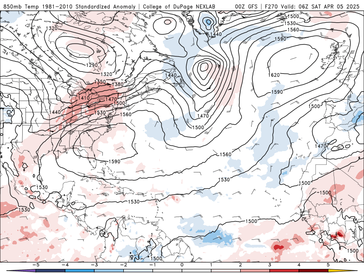Click the 'F270 Valid: 06Z SAT APR 05 2025' text

[x=312, y=6]
